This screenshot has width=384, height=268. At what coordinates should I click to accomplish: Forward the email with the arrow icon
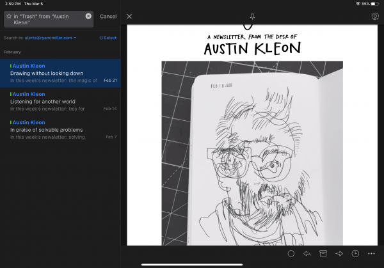pos(339,254)
